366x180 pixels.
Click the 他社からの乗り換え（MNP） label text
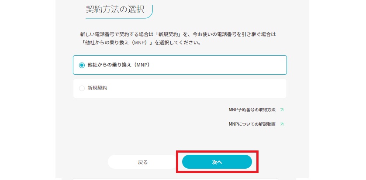coord(118,65)
